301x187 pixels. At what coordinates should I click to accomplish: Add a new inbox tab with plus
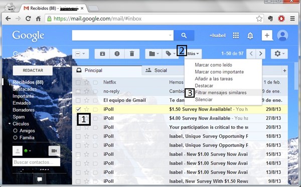pyautogui.click(x=284, y=71)
